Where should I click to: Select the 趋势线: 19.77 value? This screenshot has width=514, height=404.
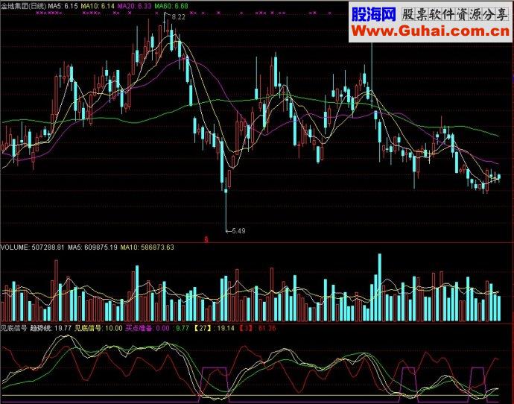pos(51,328)
